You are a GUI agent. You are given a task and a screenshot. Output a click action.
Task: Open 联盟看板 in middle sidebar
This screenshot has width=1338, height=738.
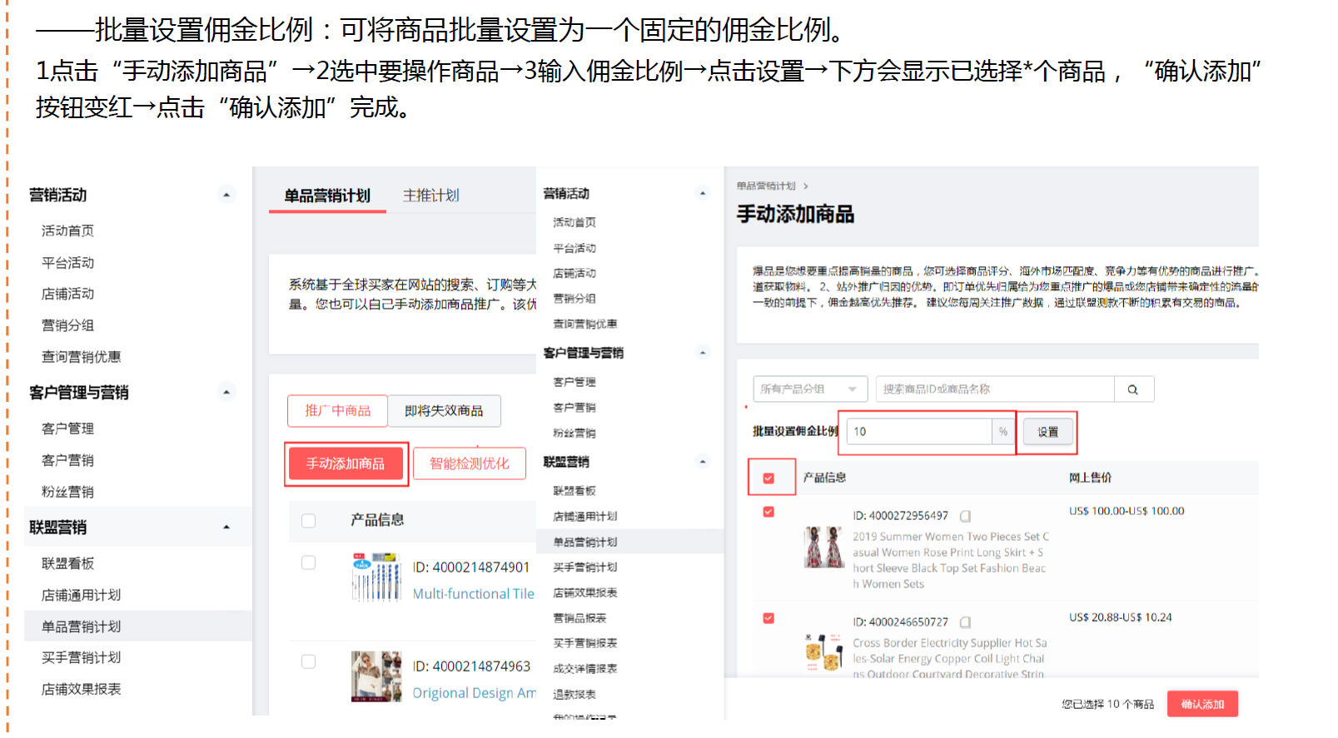[574, 491]
